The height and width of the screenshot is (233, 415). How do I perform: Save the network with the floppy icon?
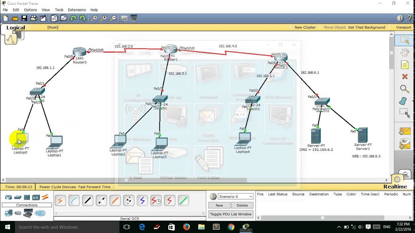pyautogui.click(x=24, y=18)
